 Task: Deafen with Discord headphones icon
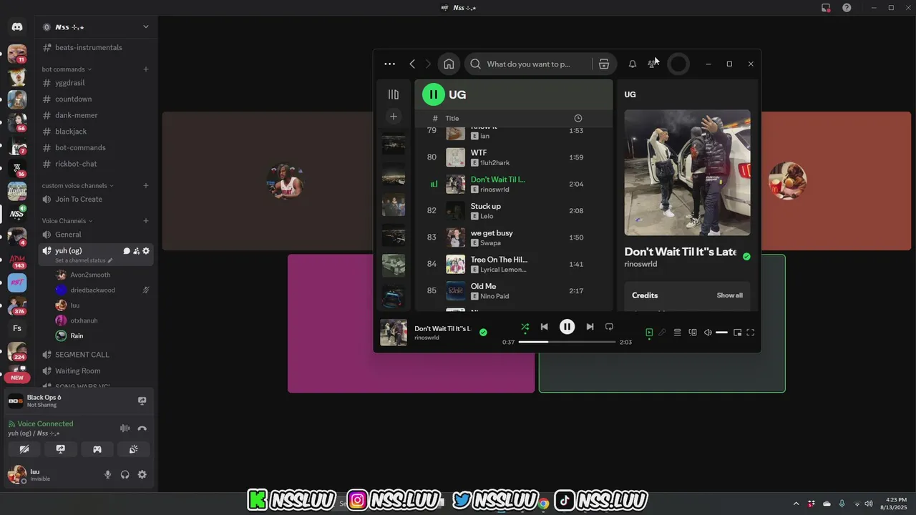click(x=125, y=474)
